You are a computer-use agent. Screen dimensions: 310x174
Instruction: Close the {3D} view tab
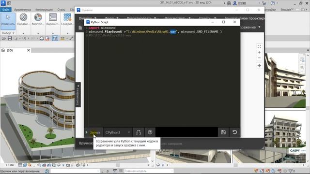coord(29,50)
